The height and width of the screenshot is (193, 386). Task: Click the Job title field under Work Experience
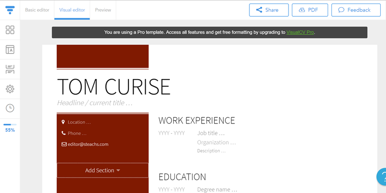click(211, 133)
